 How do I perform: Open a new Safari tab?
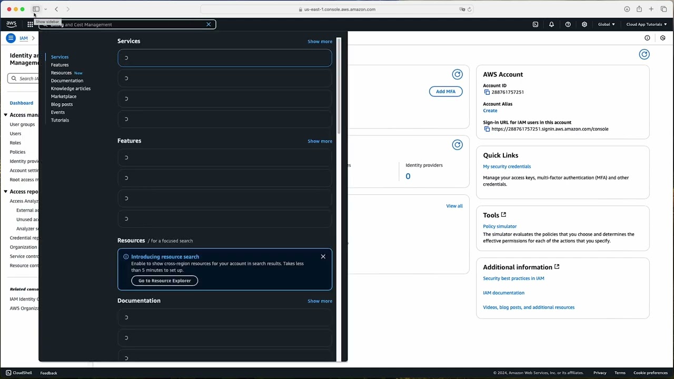[x=651, y=9]
